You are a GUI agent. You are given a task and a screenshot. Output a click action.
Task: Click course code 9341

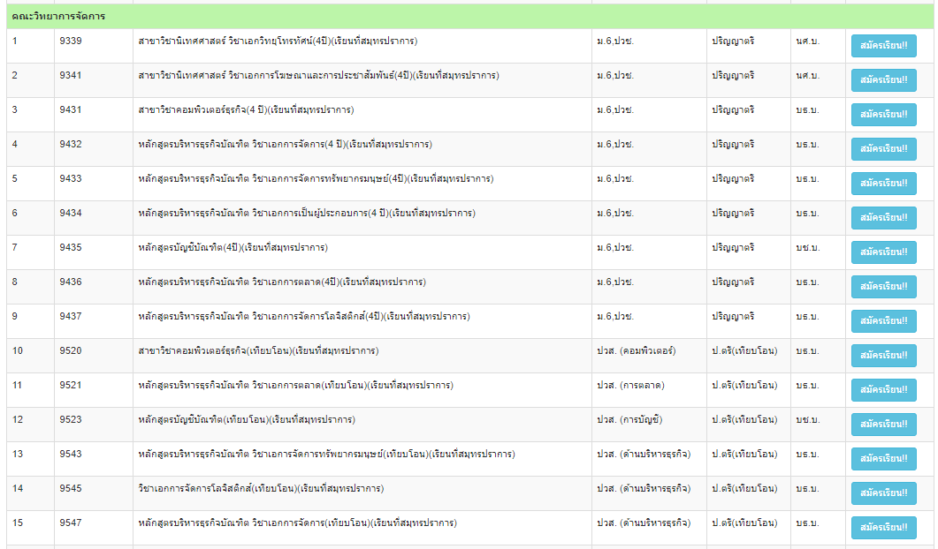pyautogui.click(x=71, y=76)
